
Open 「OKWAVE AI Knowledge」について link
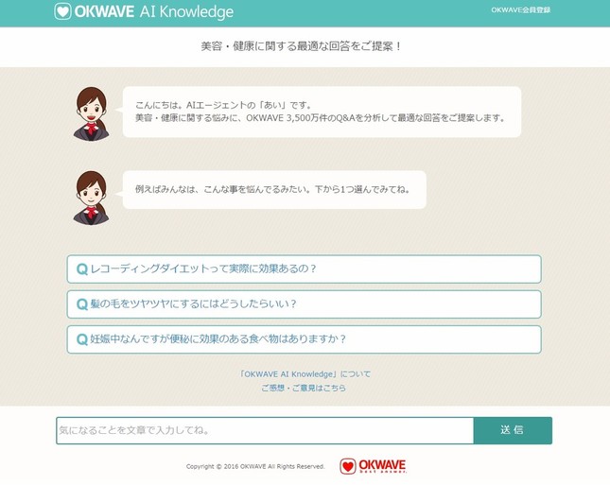click(x=305, y=374)
